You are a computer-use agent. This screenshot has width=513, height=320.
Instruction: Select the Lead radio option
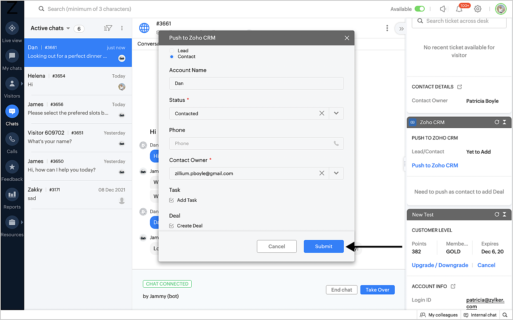172,50
